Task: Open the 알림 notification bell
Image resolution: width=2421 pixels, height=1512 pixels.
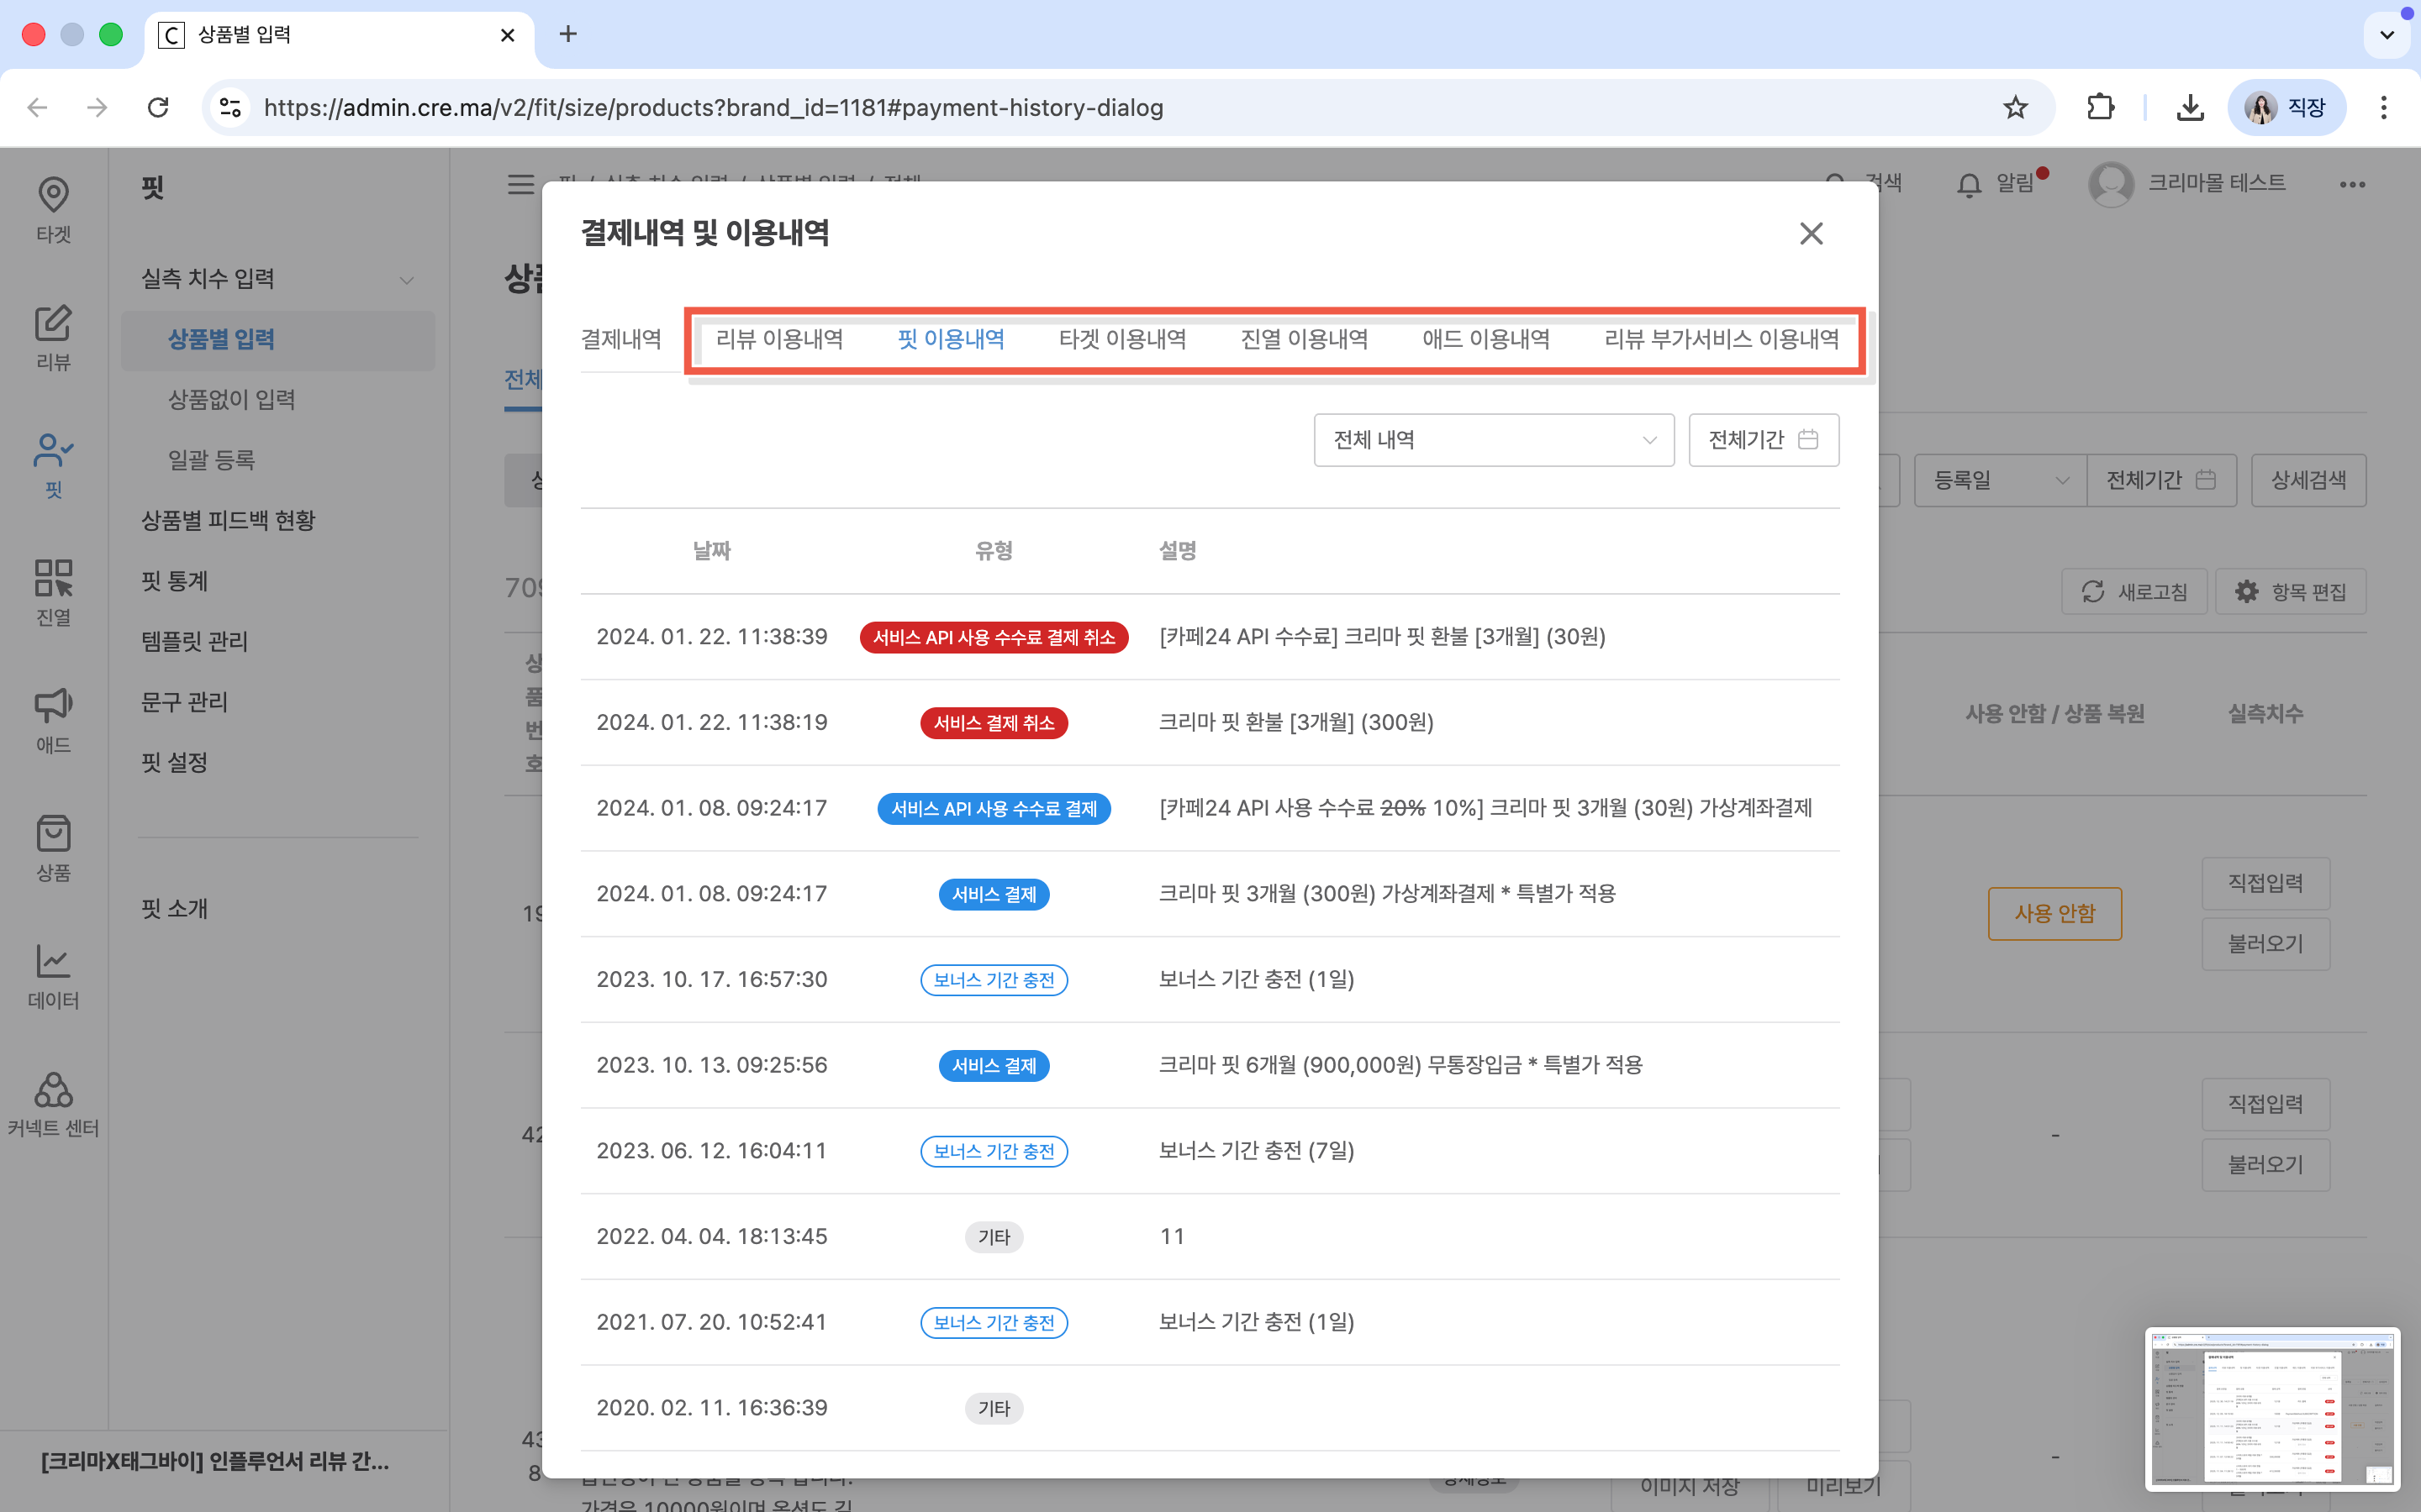Action: 1969,184
